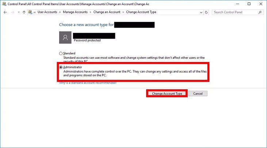Open 'Why is a standard account recommended?' link
267x148 pixels.
[88, 83]
